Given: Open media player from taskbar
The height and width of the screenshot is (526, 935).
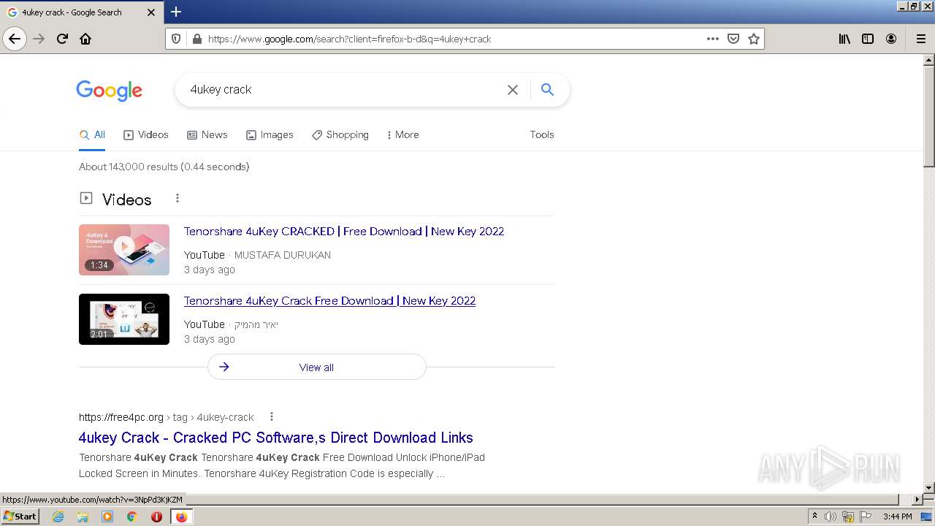Looking at the screenshot, I should tap(107, 517).
